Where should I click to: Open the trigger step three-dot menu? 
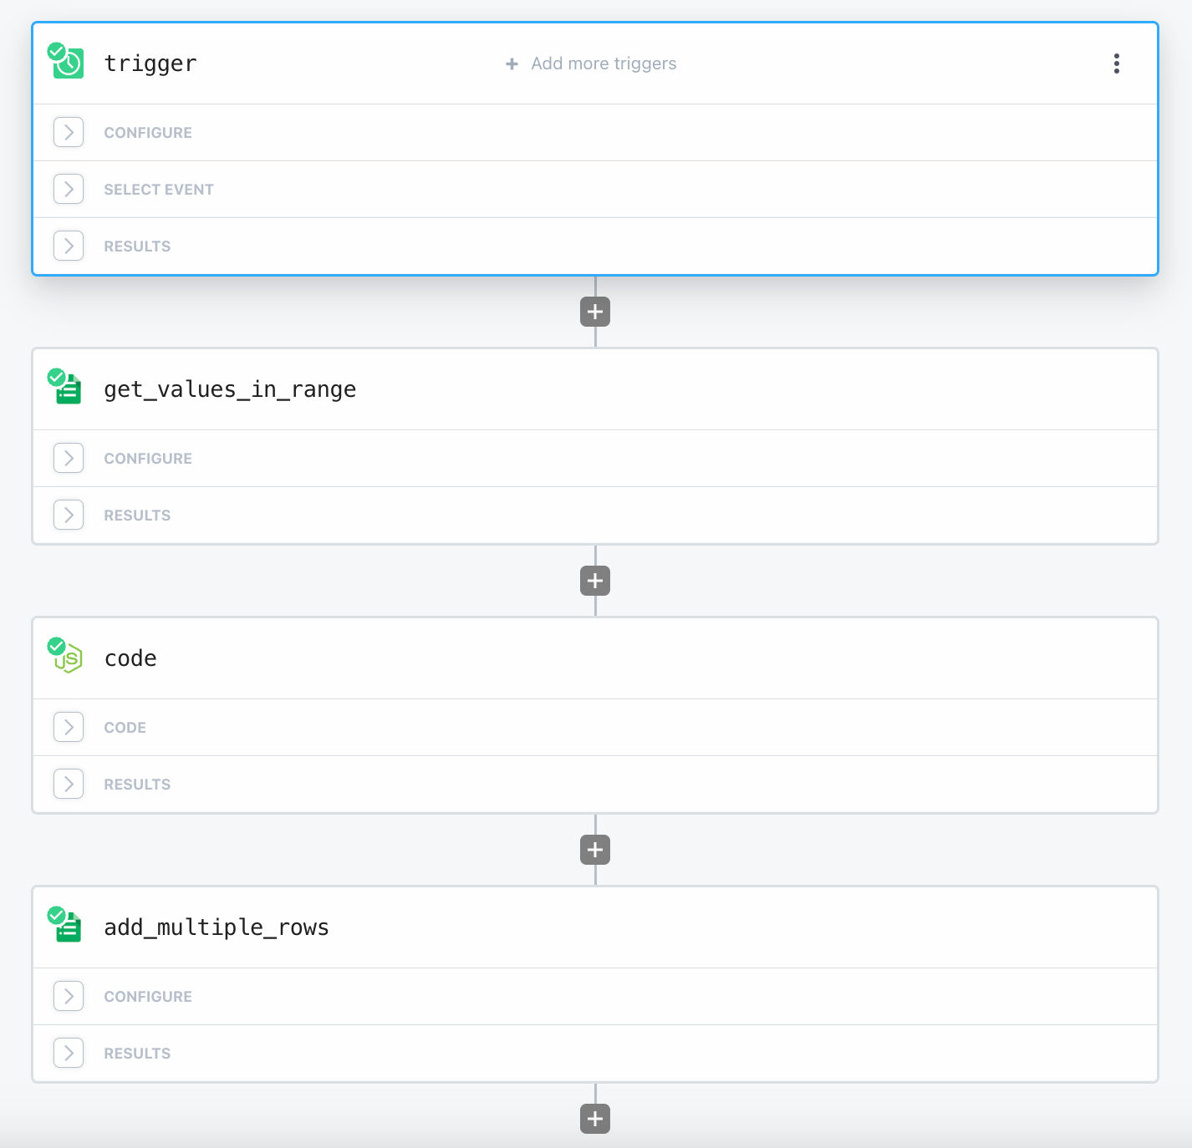tap(1117, 63)
